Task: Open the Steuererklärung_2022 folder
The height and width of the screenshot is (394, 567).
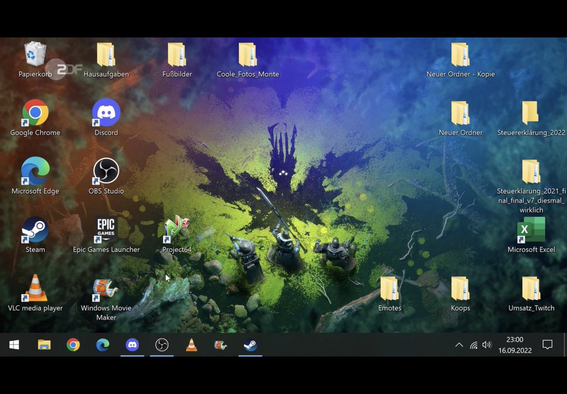Action: click(531, 113)
